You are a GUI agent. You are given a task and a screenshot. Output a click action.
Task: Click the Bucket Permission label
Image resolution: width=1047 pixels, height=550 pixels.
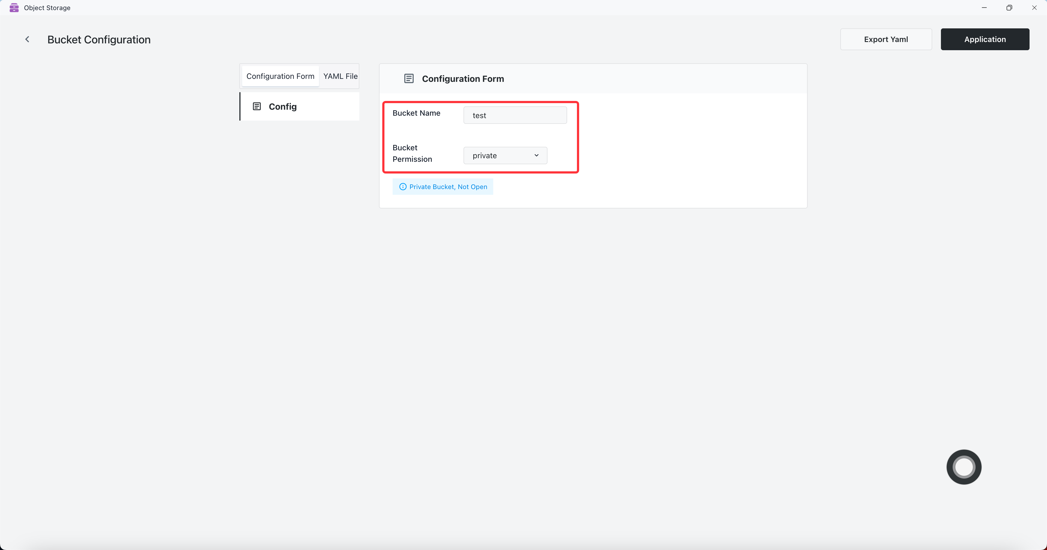[x=412, y=153]
